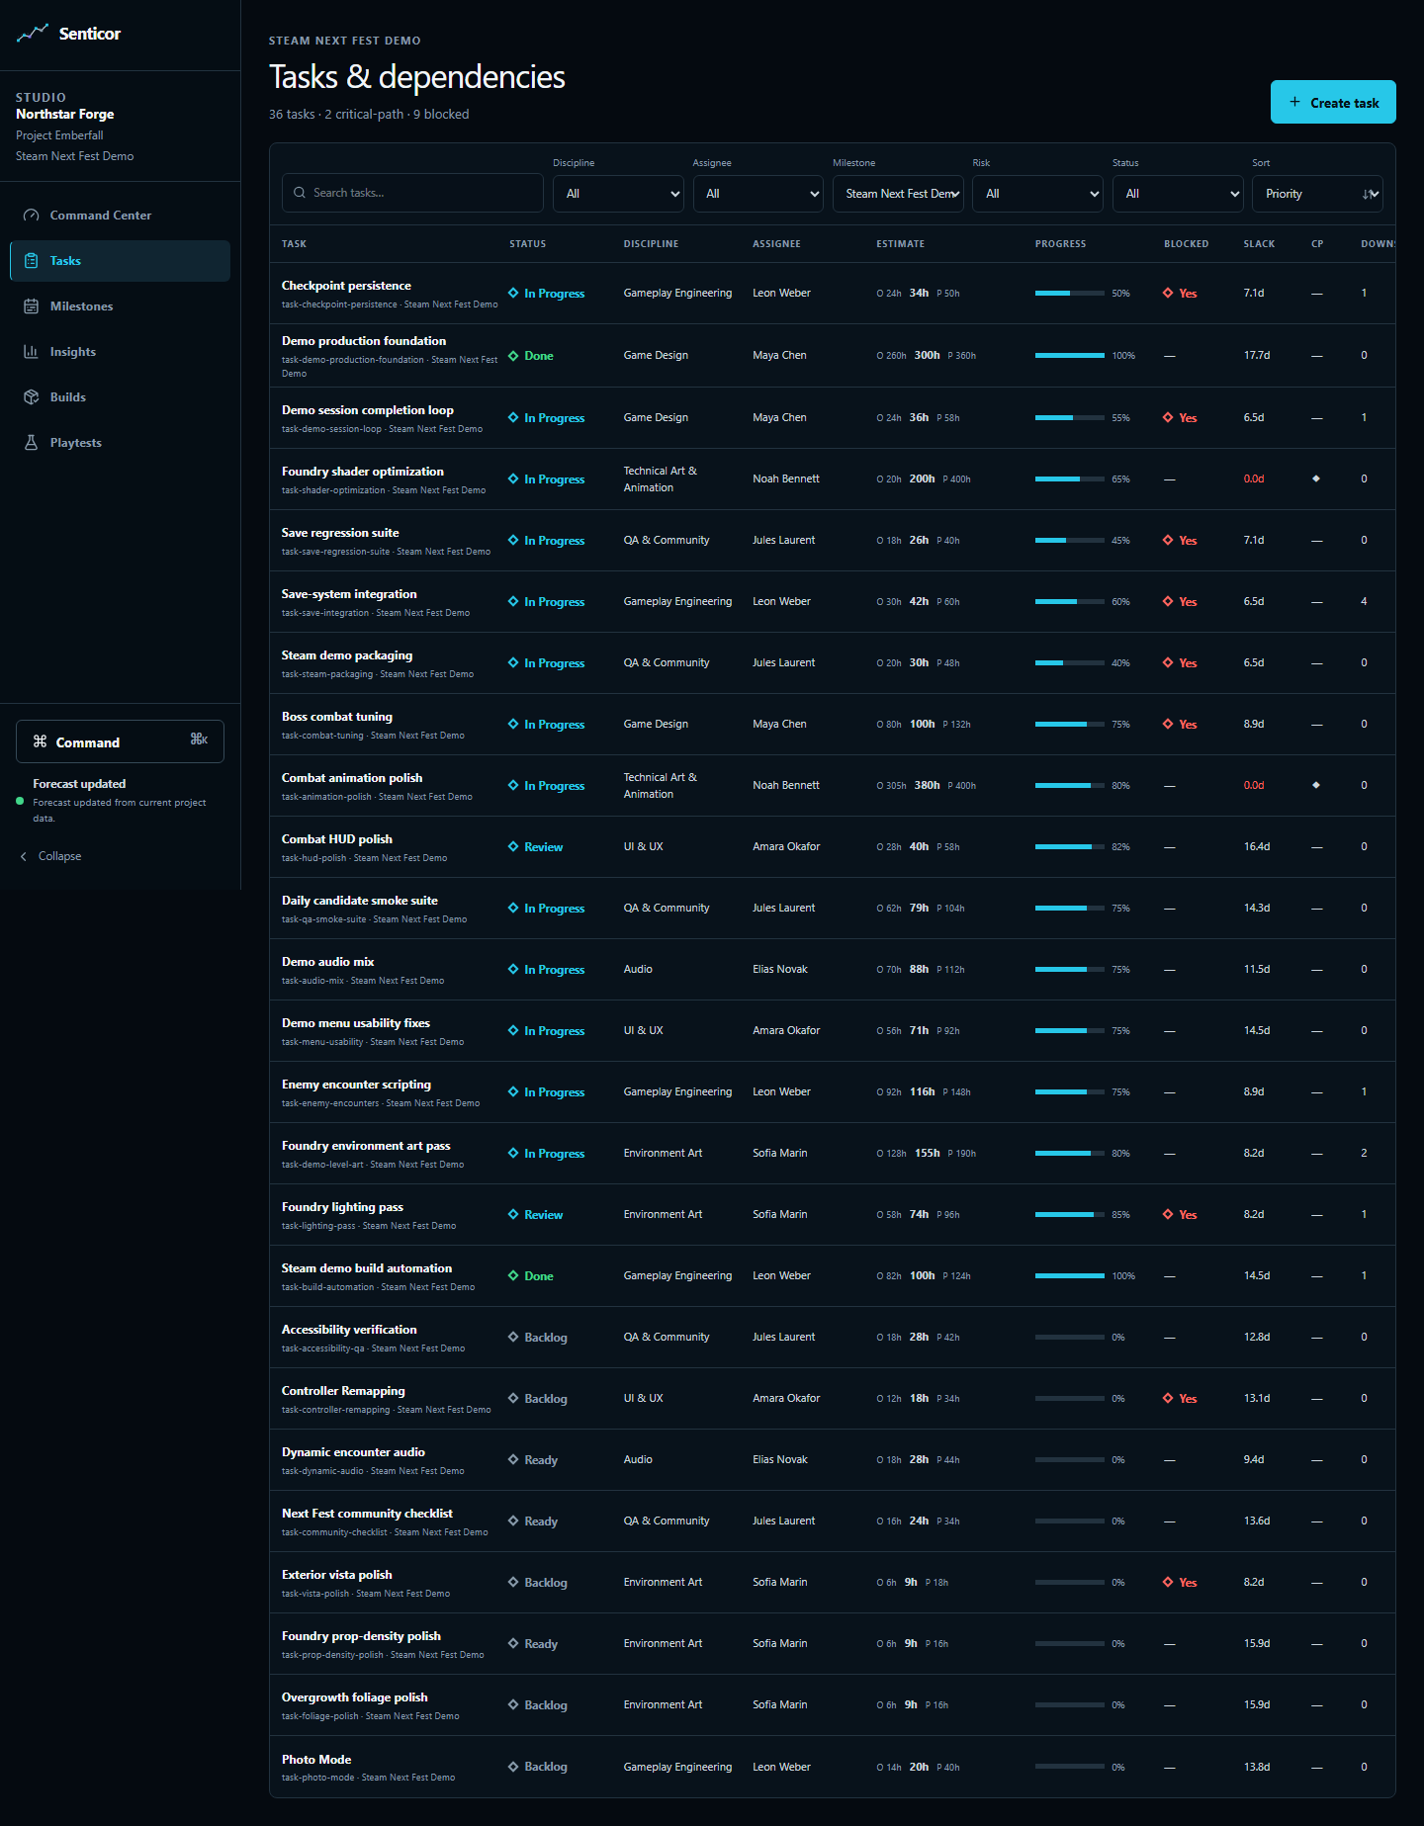Open Daily candidate smoke suite task

[x=360, y=901]
